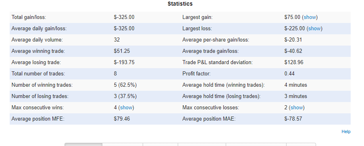The image size is (364, 146).
Task: Click the winning trades hold time 4 minutes
Action: pyautogui.click(x=296, y=85)
